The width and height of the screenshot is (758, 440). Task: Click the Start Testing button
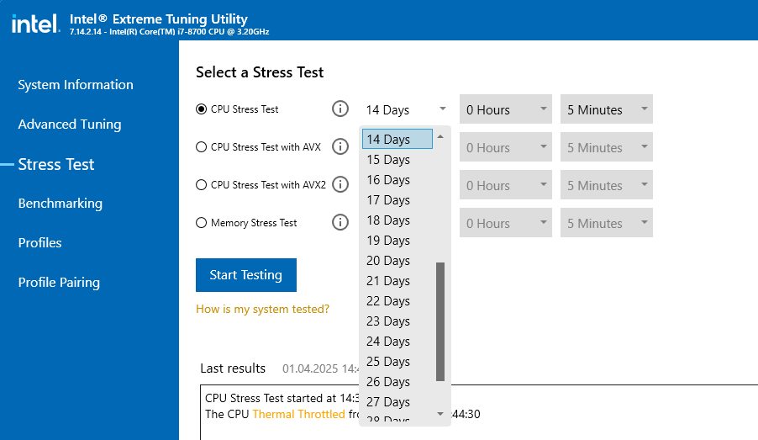(x=246, y=275)
